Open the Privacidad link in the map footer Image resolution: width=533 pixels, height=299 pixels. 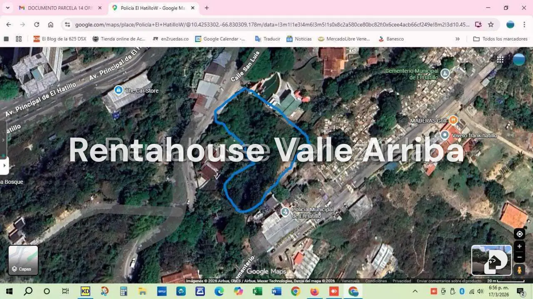pyautogui.click(x=402, y=281)
